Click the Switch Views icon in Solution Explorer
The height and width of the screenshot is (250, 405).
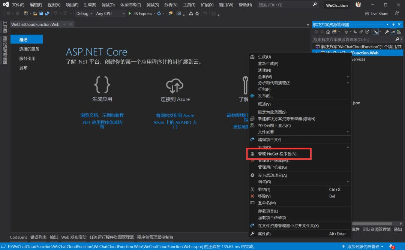(x=334, y=32)
